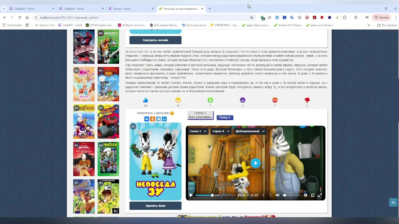
Task: Click the small play button in player bar
Action: [191, 195]
